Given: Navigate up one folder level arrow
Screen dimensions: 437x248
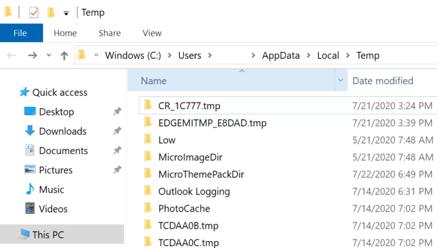Looking at the screenshot, I should tap(64, 55).
